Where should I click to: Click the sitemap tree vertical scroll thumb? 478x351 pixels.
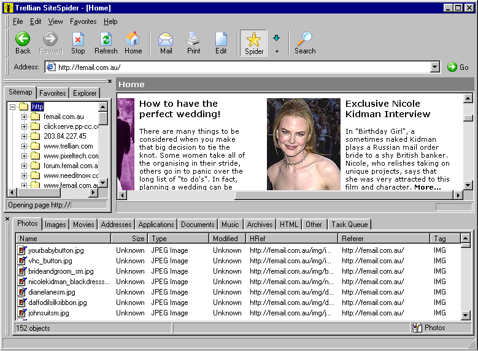pos(103,118)
